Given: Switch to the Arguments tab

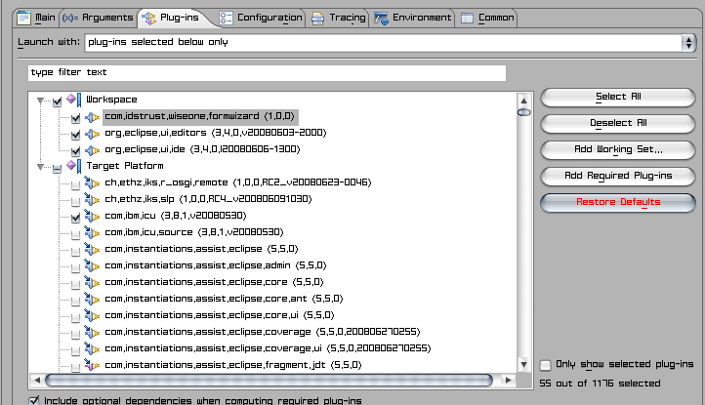Looking at the screenshot, I should (x=98, y=18).
